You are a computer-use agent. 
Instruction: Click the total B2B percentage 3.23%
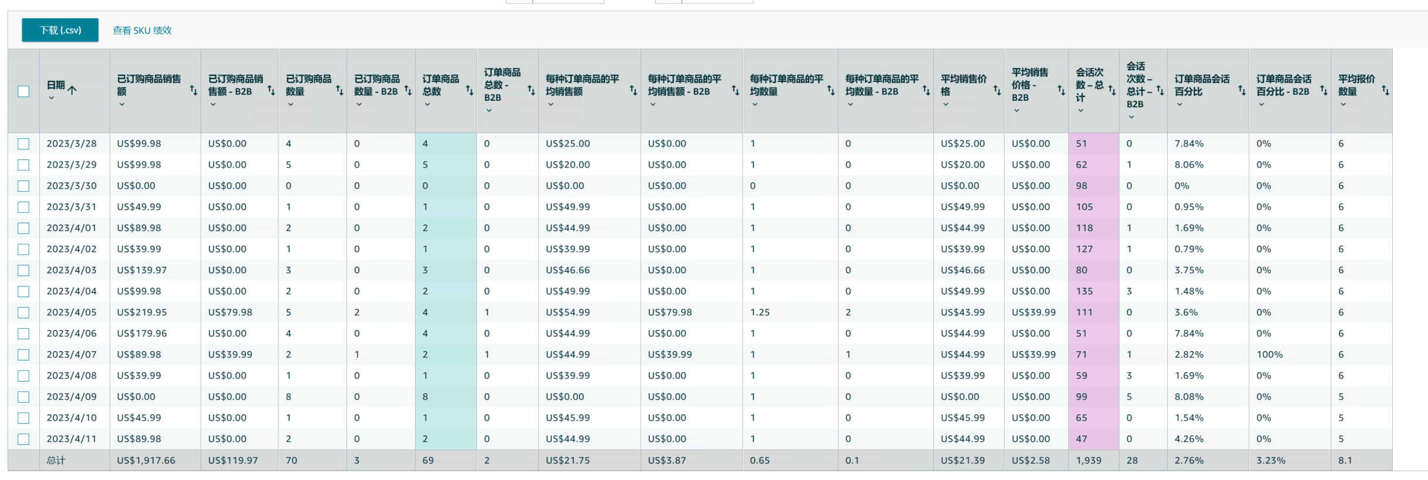pyautogui.click(x=1271, y=461)
